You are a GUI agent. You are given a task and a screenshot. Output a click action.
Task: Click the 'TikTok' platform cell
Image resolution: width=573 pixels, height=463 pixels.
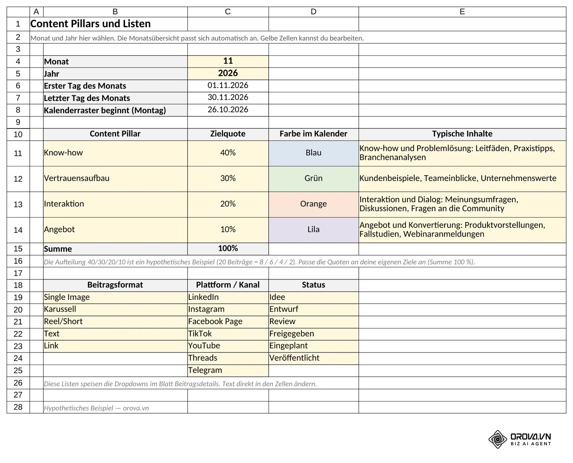coord(228,334)
